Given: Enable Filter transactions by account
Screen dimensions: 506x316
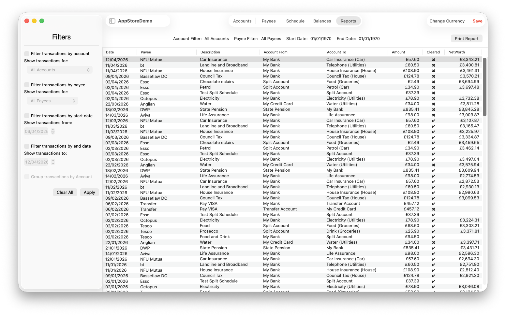Looking at the screenshot, I should [x=27, y=53].
